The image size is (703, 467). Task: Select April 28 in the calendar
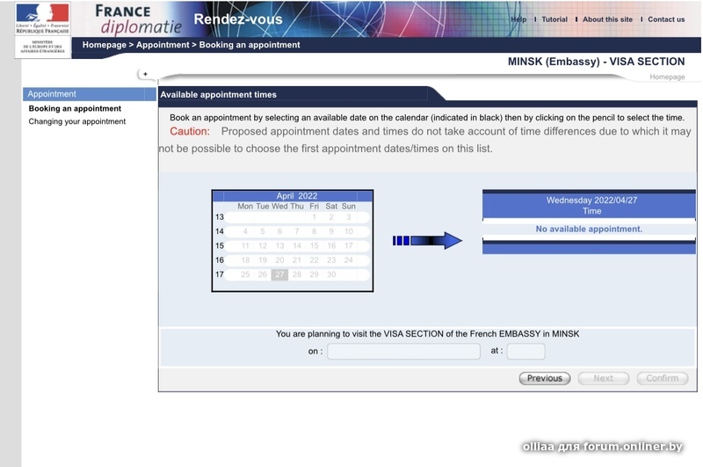click(x=297, y=274)
